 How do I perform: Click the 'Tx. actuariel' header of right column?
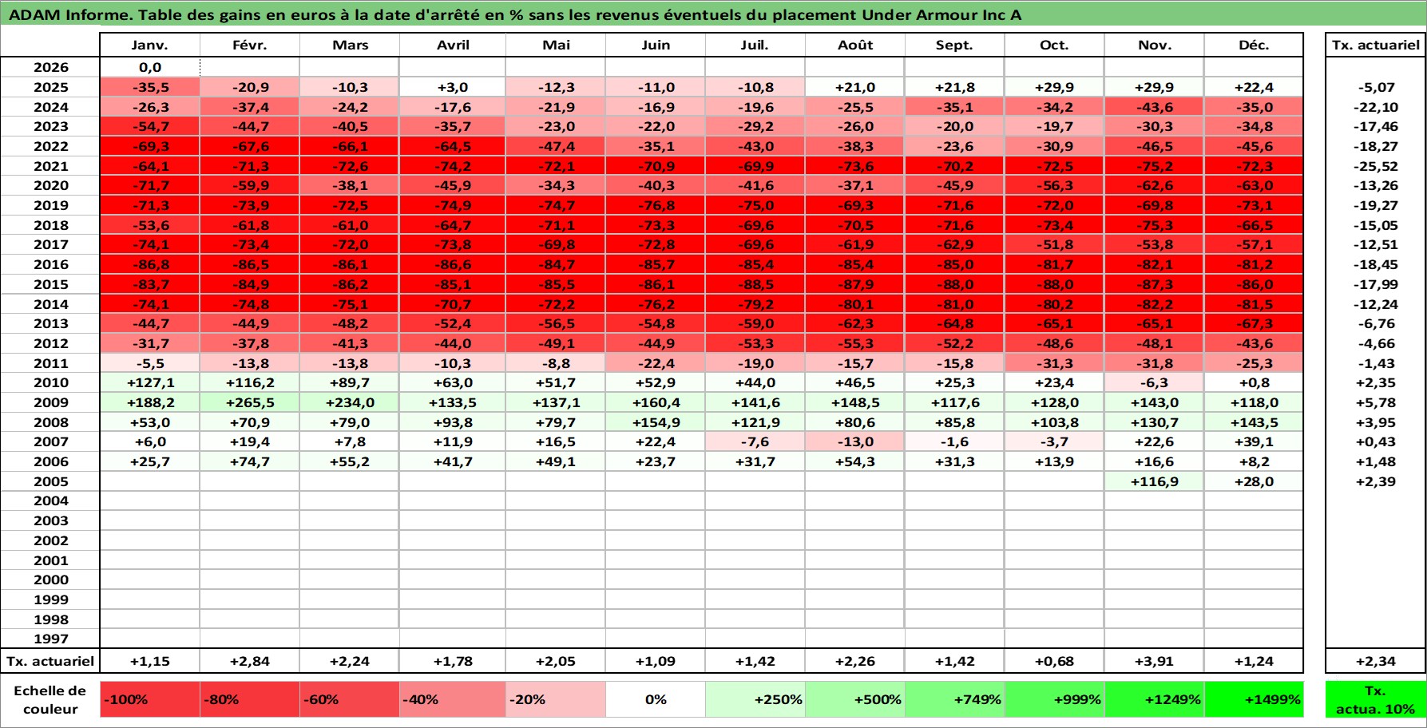pyautogui.click(x=1375, y=45)
